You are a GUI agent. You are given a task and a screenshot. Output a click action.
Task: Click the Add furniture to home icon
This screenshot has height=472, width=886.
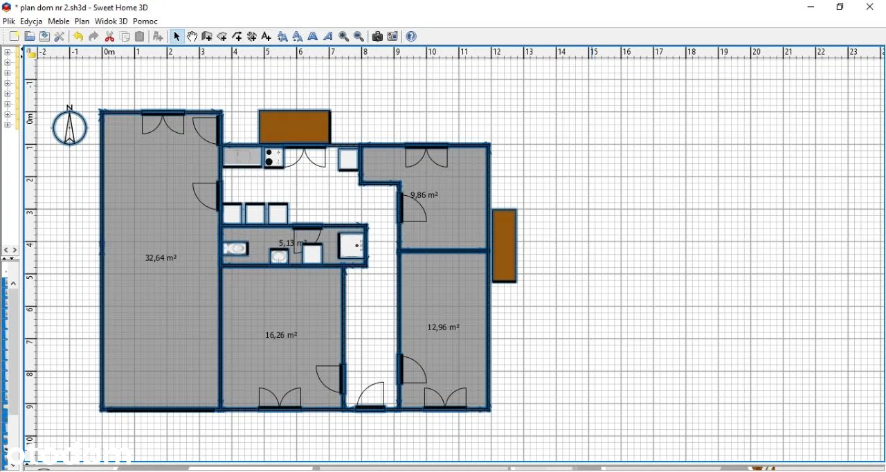tap(158, 37)
